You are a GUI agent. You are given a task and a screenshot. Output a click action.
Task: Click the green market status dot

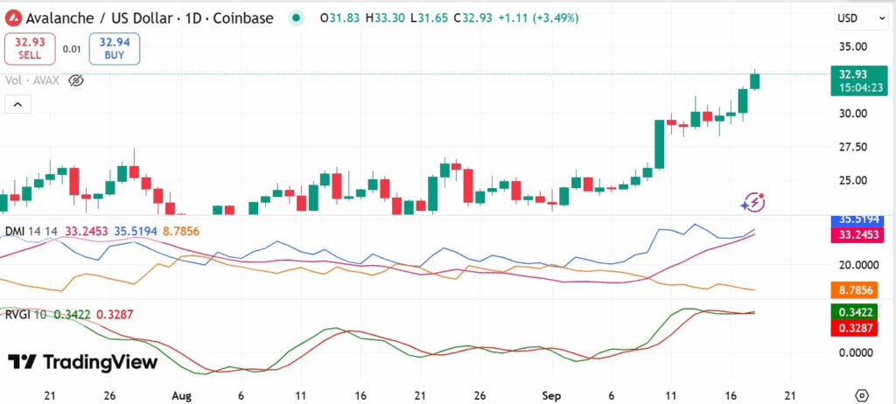point(298,17)
